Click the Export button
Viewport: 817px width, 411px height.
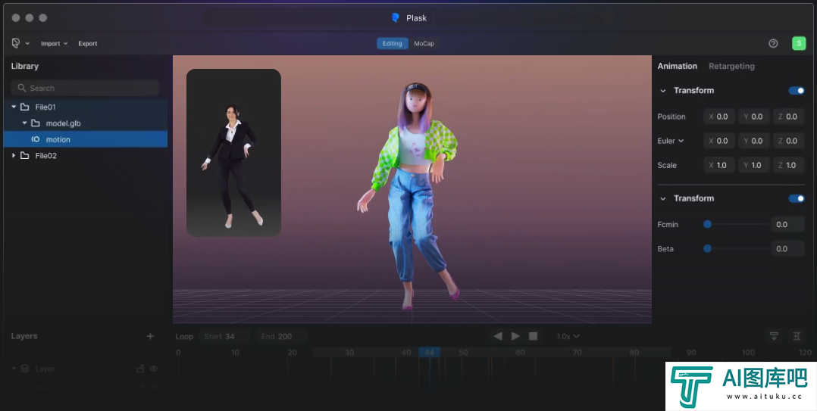point(88,44)
